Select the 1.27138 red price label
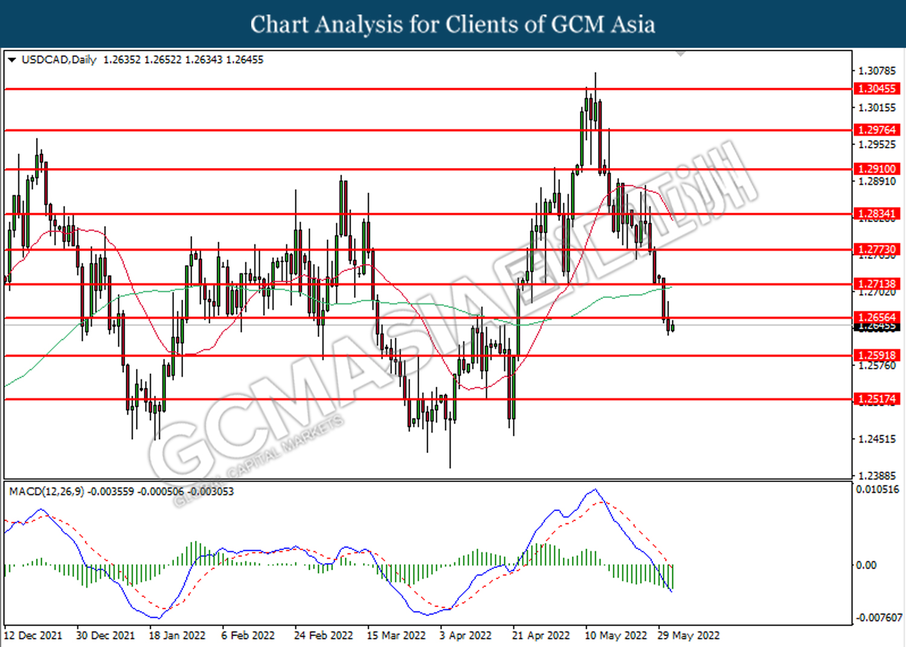The width and height of the screenshot is (906, 647). tap(877, 284)
